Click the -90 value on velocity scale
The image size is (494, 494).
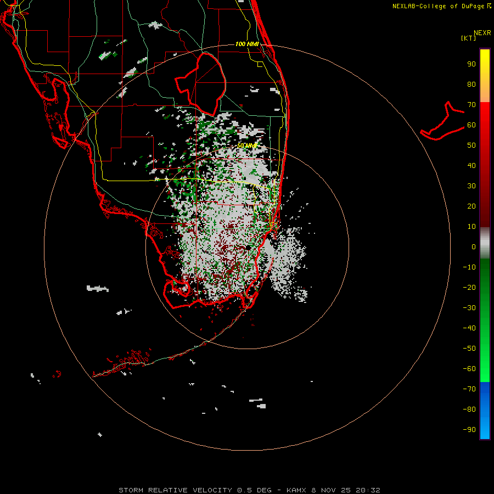(x=469, y=430)
